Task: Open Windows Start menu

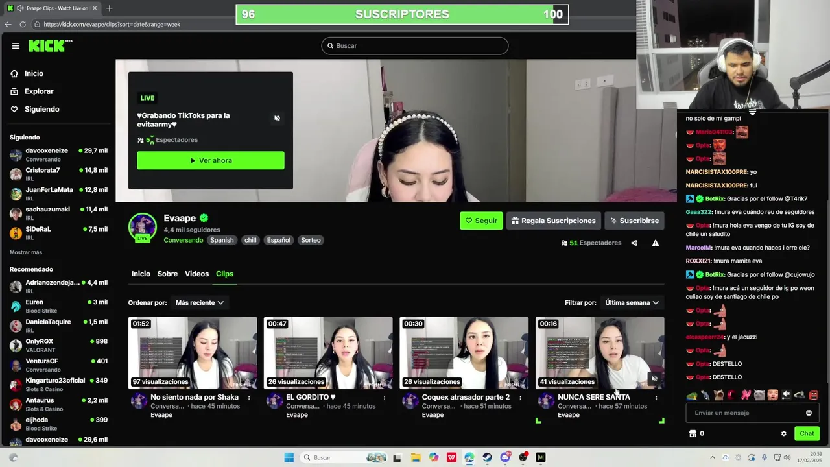Action: click(x=289, y=457)
